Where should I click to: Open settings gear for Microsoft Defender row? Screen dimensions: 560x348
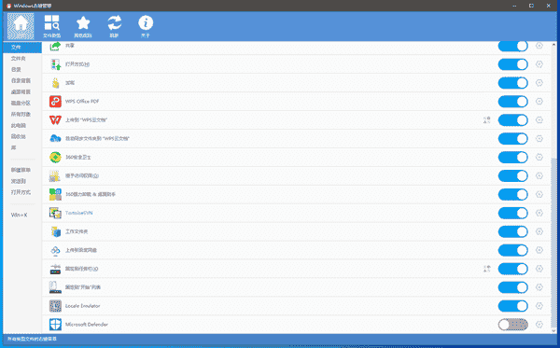[x=539, y=325]
